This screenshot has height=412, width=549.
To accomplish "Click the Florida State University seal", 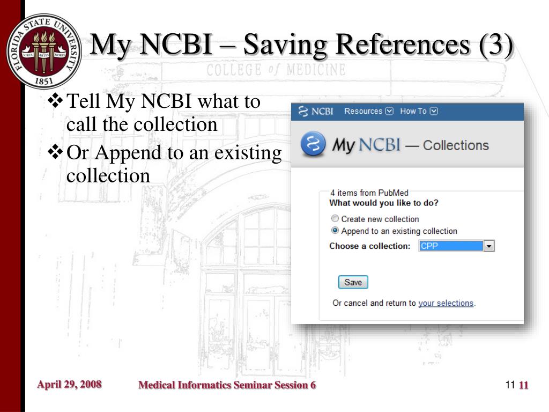I will point(44,51).
